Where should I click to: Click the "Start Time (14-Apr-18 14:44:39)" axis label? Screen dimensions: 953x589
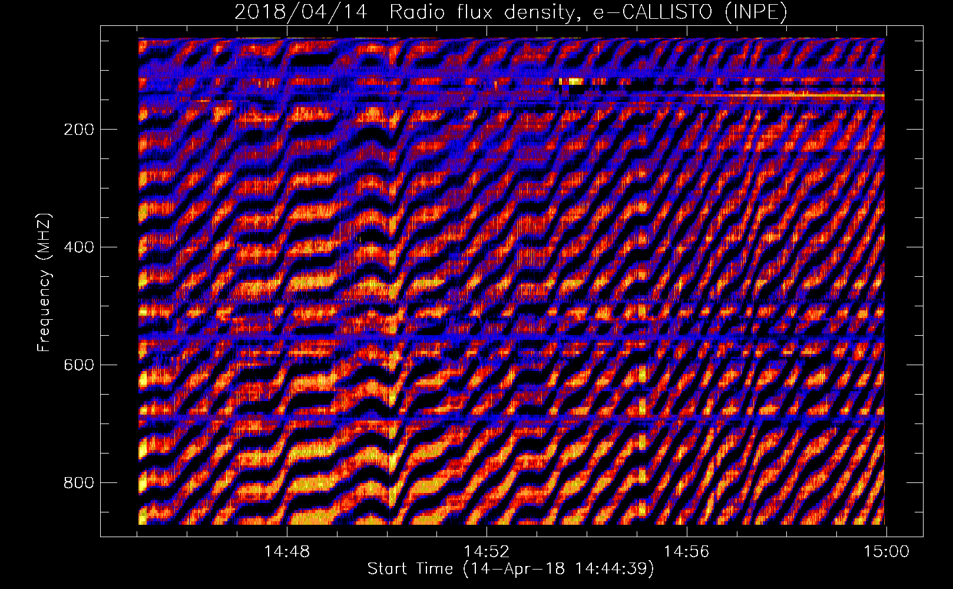(x=511, y=569)
